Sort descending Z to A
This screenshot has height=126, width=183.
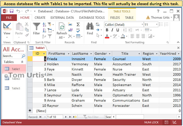44,31
